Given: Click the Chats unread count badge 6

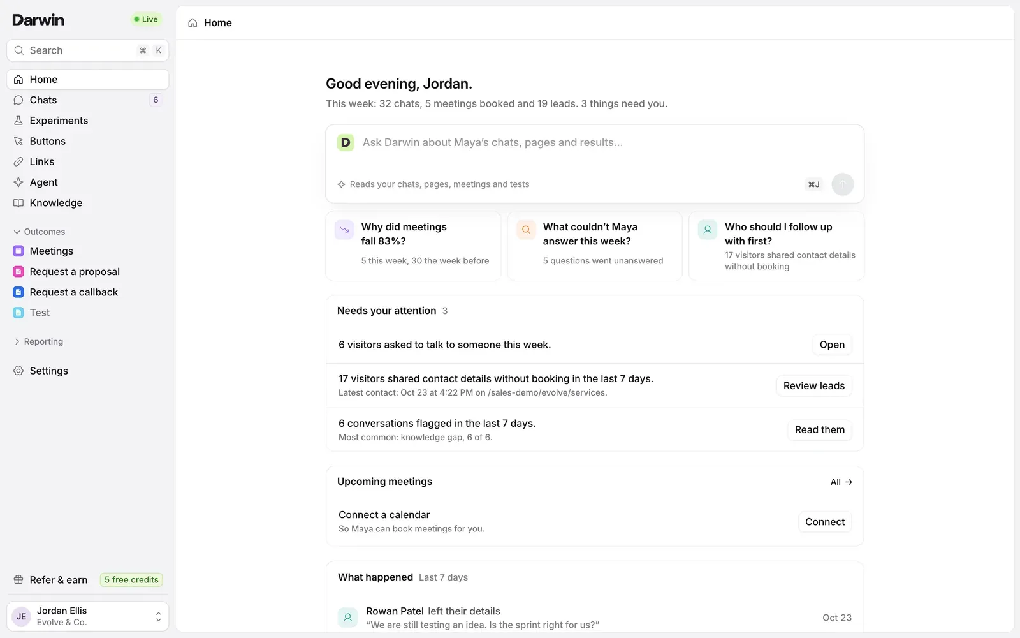Looking at the screenshot, I should coord(156,100).
